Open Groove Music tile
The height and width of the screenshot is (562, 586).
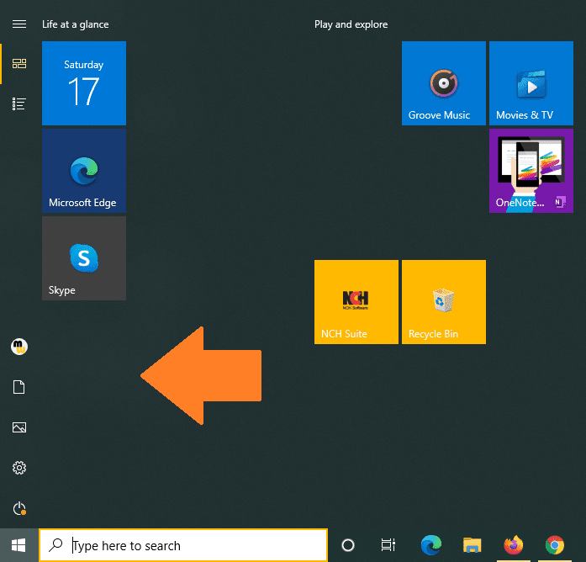point(444,83)
